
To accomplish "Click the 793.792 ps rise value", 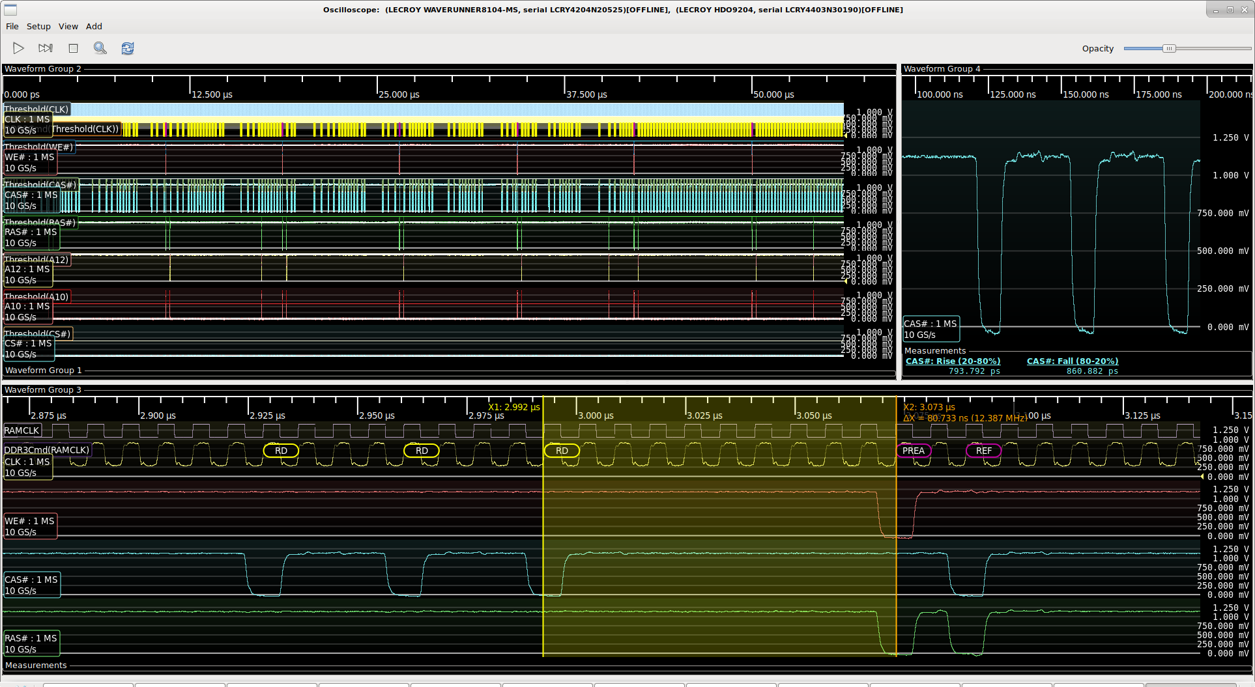I will pos(974,371).
